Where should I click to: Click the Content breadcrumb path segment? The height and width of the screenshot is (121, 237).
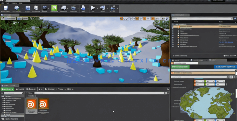coord(51,89)
